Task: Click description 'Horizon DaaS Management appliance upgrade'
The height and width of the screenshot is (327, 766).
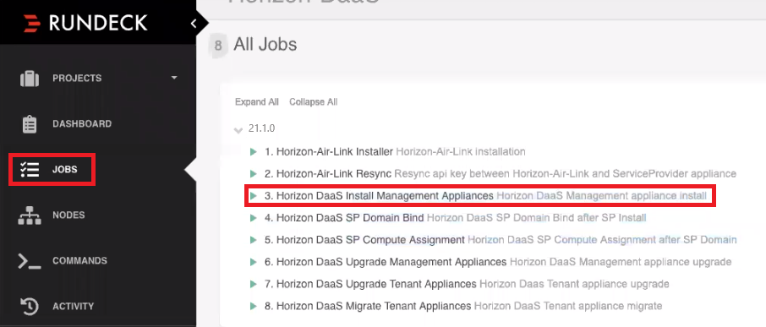Action: click(621, 262)
